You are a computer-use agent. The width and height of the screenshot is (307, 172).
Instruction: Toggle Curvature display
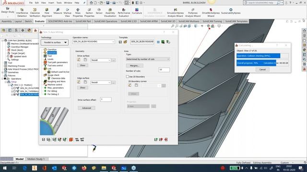tap(137, 11)
